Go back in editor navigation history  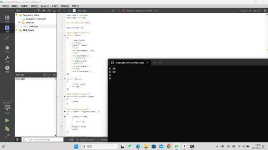(x=59, y=11)
